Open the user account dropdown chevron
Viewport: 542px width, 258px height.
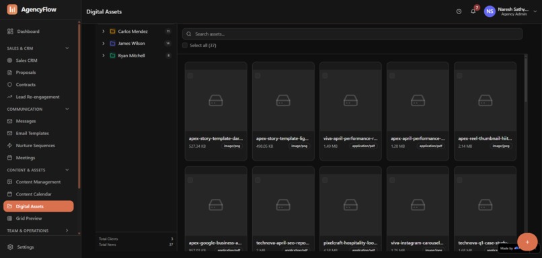pyautogui.click(x=535, y=11)
